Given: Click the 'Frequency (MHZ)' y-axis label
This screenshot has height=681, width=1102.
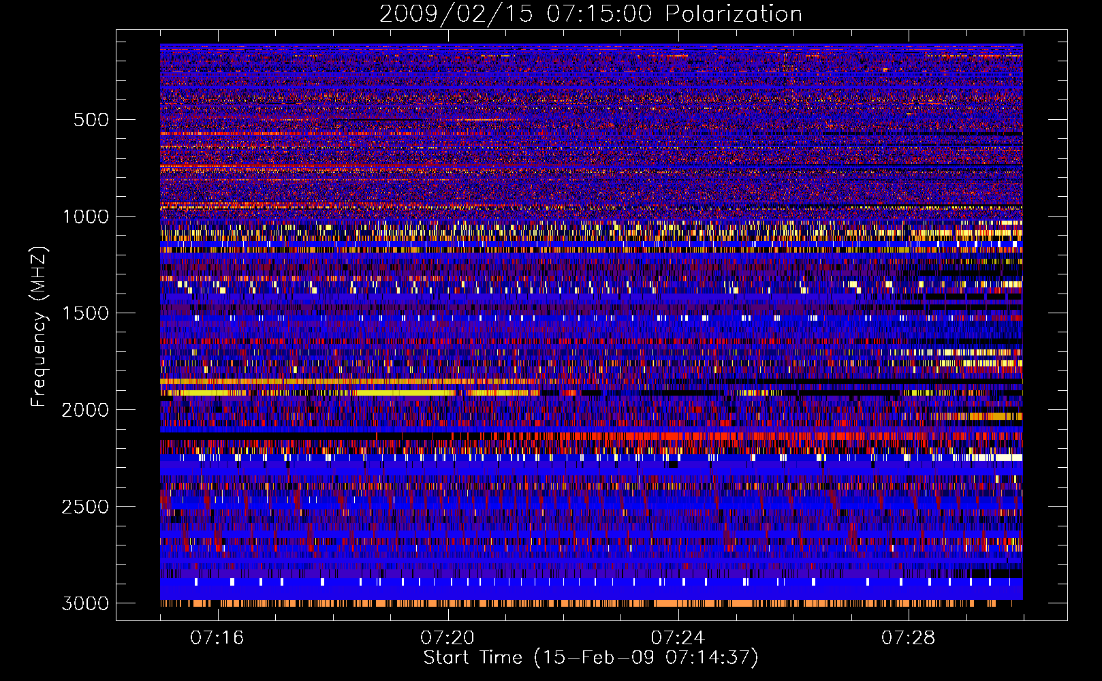Looking at the screenshot, I should (40, 327).
